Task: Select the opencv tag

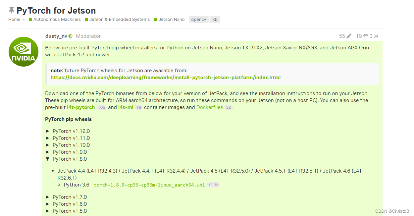Action: [199, 20]
